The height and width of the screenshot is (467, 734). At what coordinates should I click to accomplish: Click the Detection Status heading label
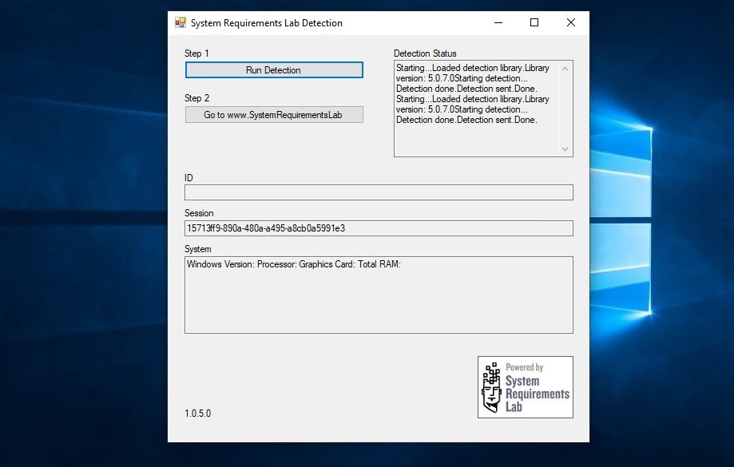coord(425,53)
